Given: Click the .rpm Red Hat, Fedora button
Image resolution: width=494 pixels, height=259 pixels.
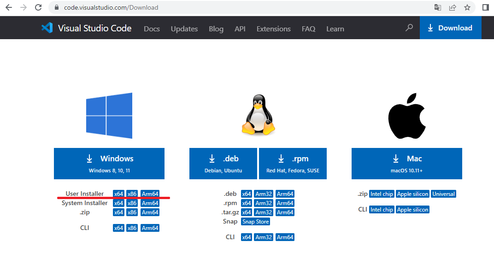Looking at the screenshot, I should point(293,164).
